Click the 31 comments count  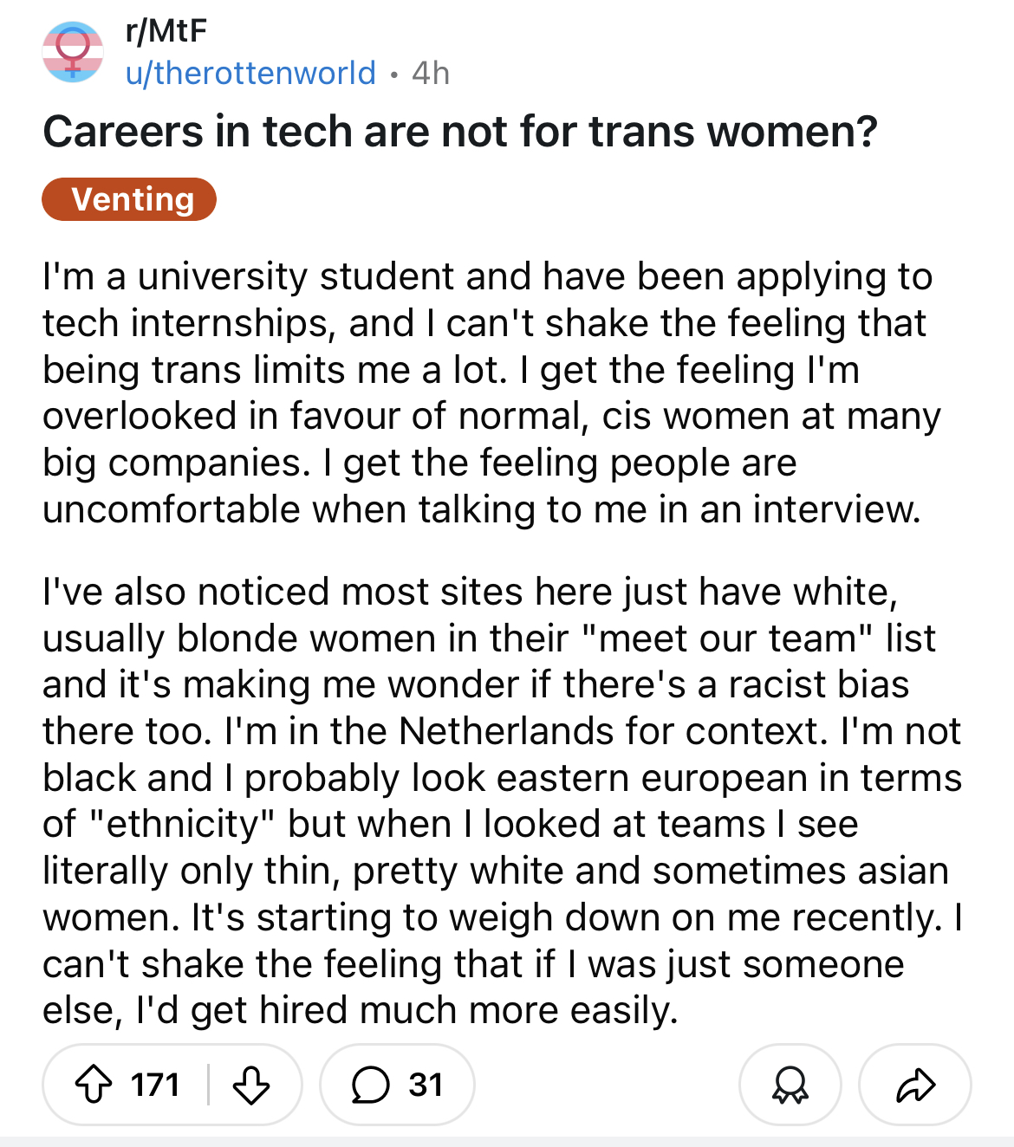click(426, 1085)
